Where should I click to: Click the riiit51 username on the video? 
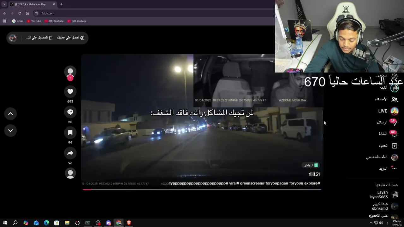point(314,174)
